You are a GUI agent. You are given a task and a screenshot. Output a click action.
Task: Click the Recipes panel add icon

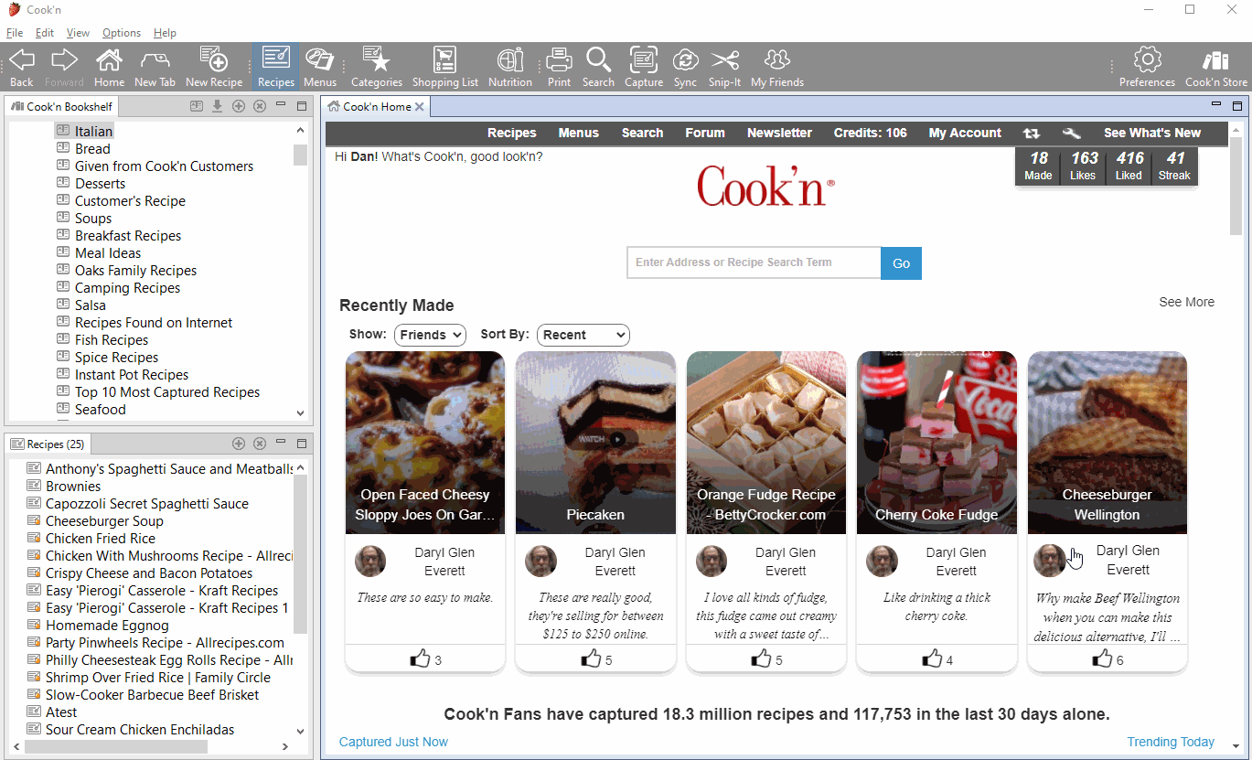coord(239,444)
